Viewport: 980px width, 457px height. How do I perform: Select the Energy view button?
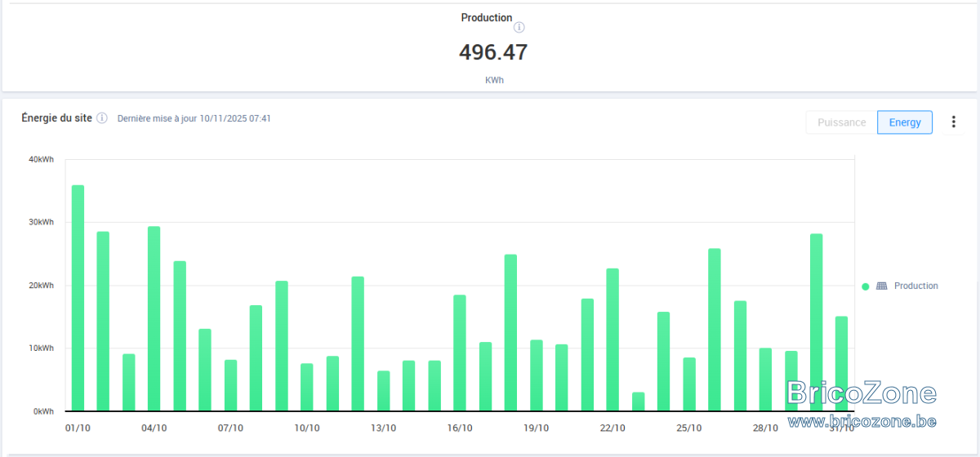(905, 122)
